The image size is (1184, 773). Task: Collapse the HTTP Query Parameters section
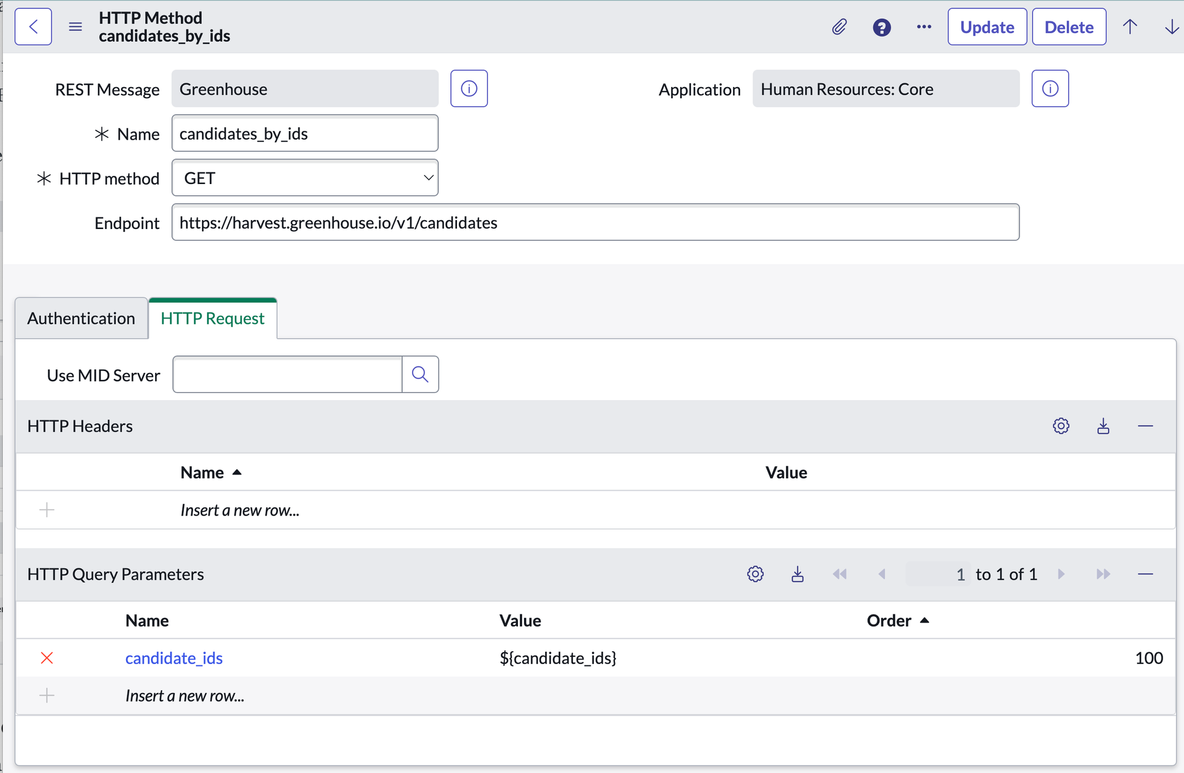click(x=1145, y=574)
